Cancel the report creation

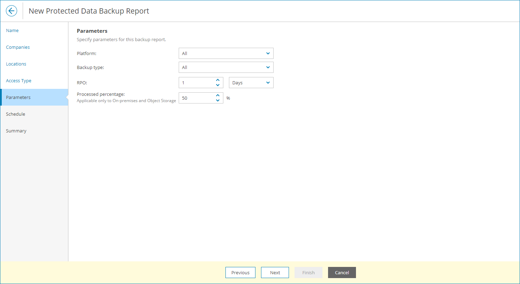click(x=342, y=273)
